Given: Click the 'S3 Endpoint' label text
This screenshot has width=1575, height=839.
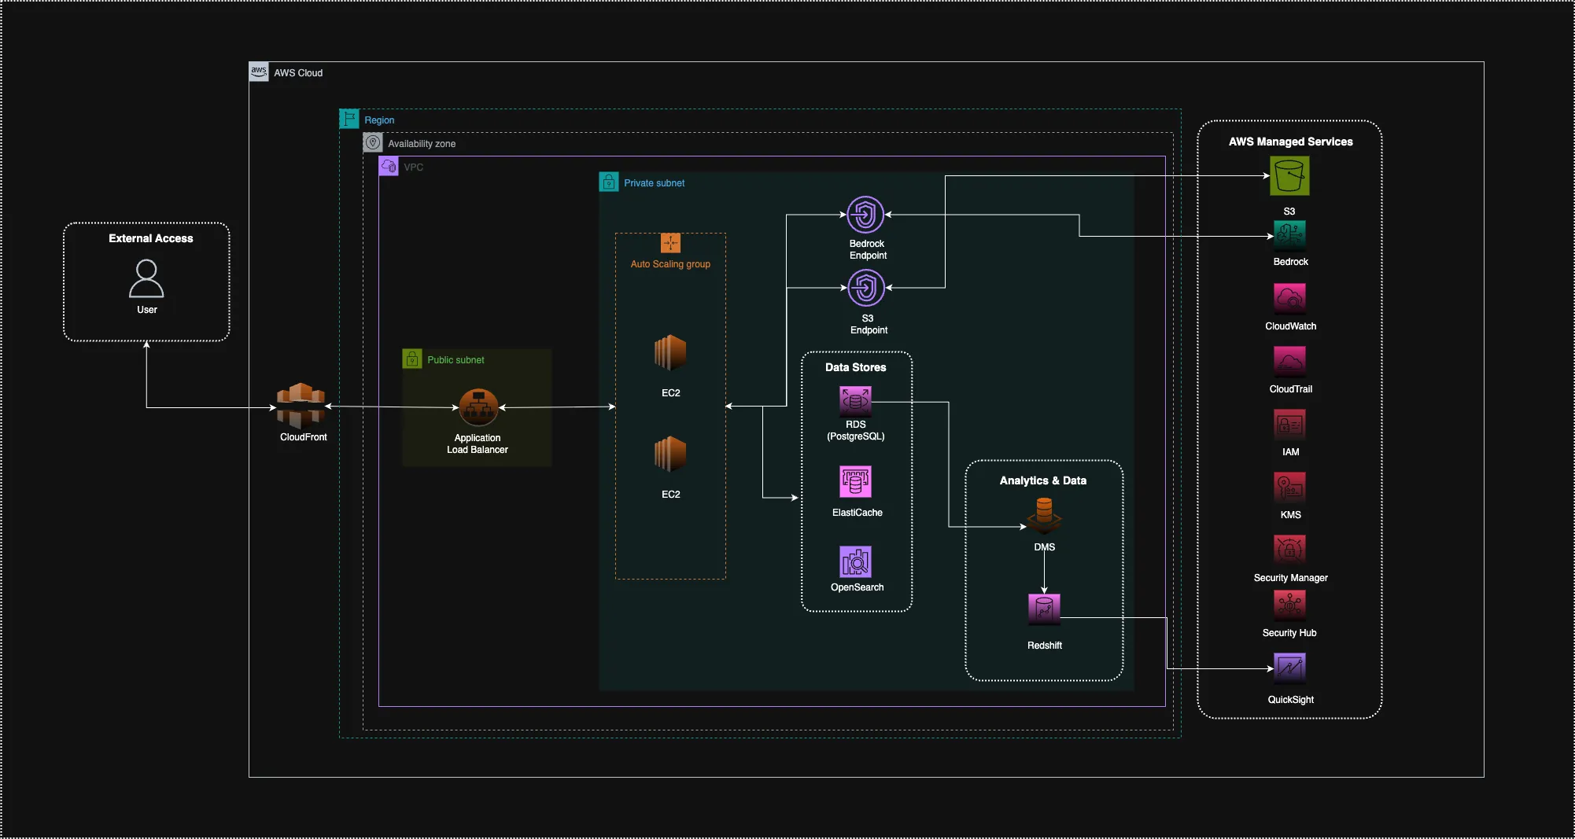Looking at the screenshot, I should [869, 324].
